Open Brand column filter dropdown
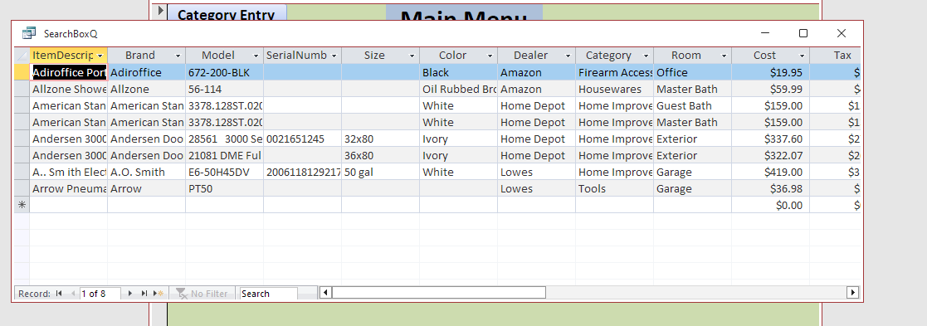Viewport: 927px width, 326px height. [x=178, y=56]
